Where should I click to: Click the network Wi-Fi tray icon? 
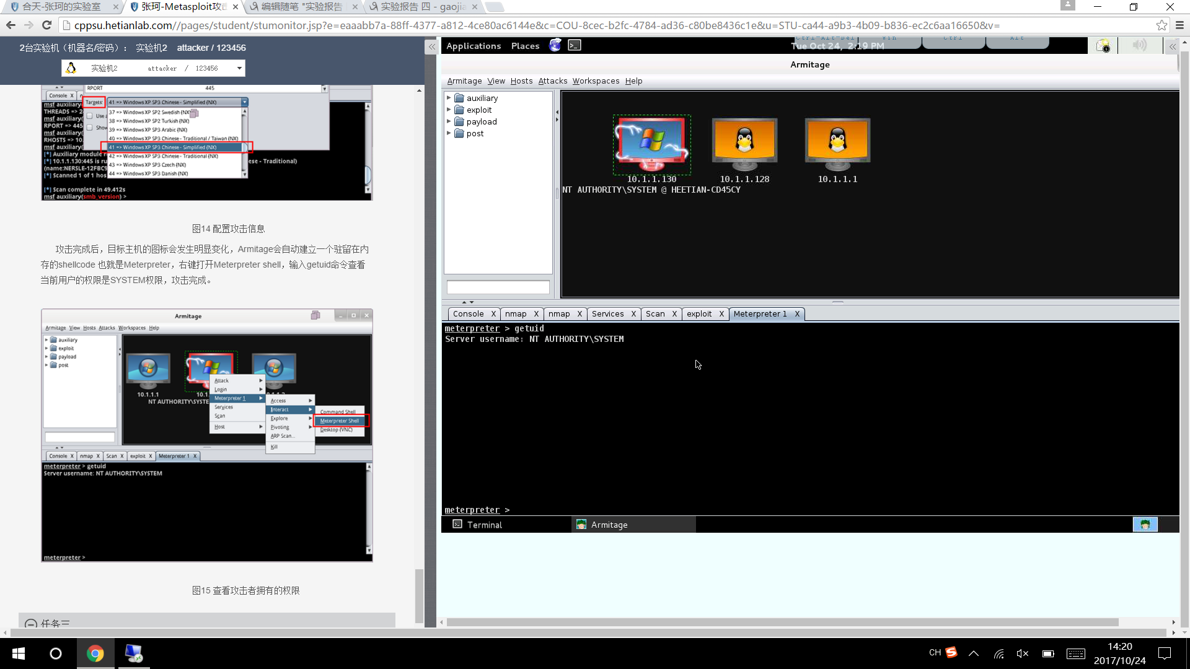coord(998,654)
